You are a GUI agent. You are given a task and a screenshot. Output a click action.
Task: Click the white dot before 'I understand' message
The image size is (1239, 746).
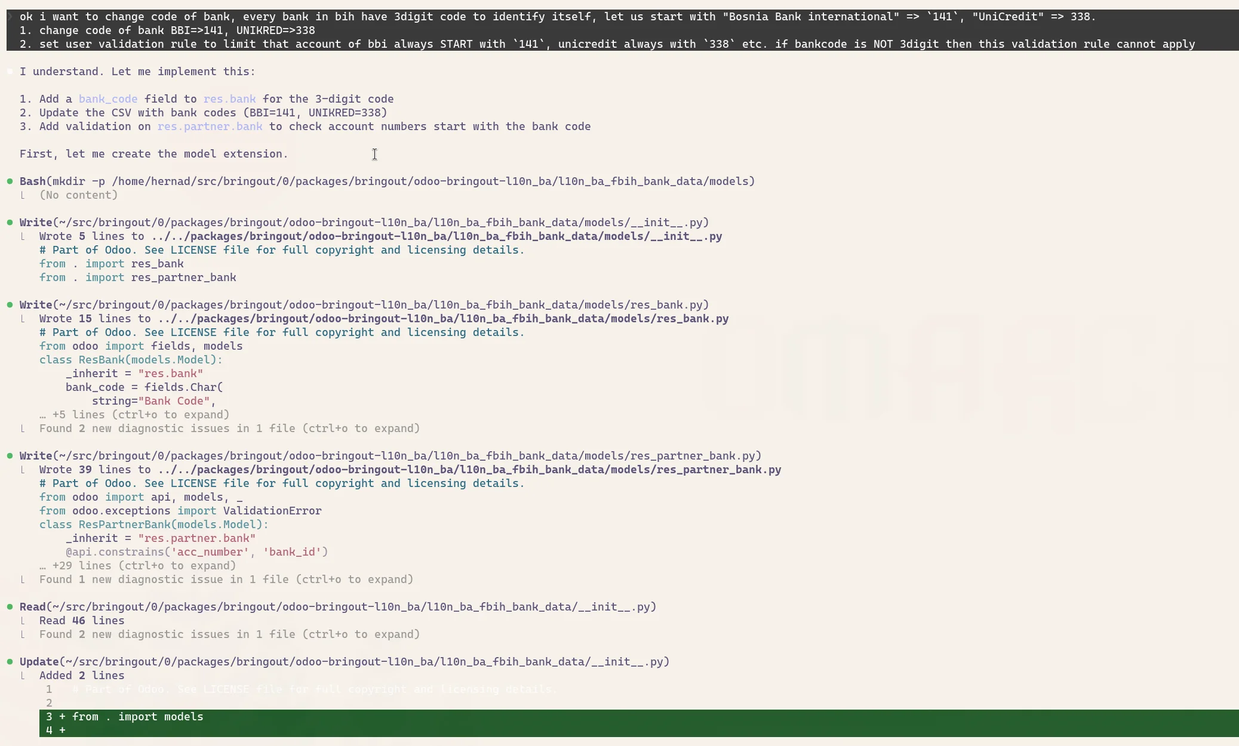(10, 72)
